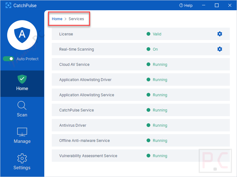Open the License settings gear
The width and height of the screenshot is (237, 177).
pyautogui.click(x=220, y=34)
